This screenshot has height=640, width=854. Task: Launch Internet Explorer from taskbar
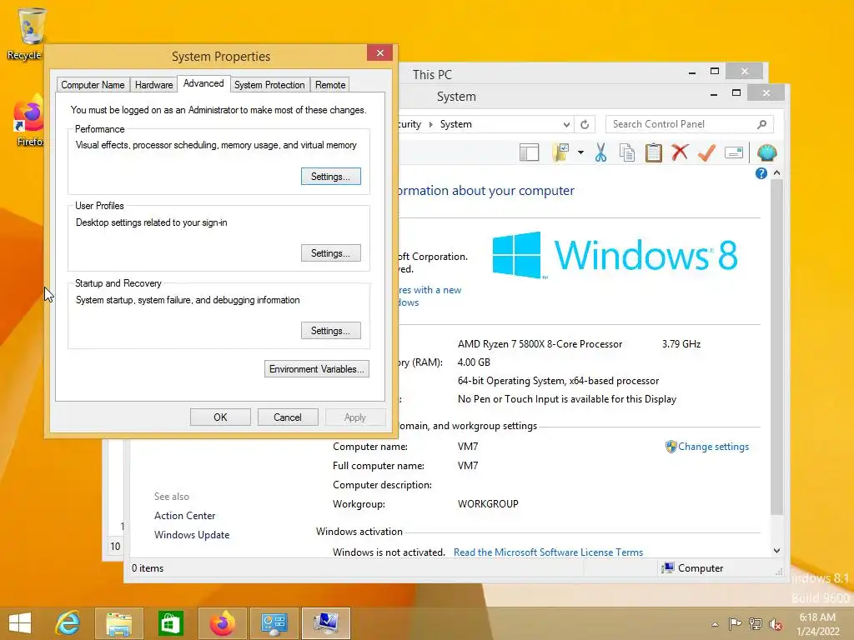tap(68, 623)
